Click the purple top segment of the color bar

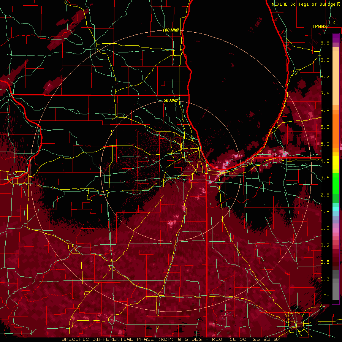336,38
